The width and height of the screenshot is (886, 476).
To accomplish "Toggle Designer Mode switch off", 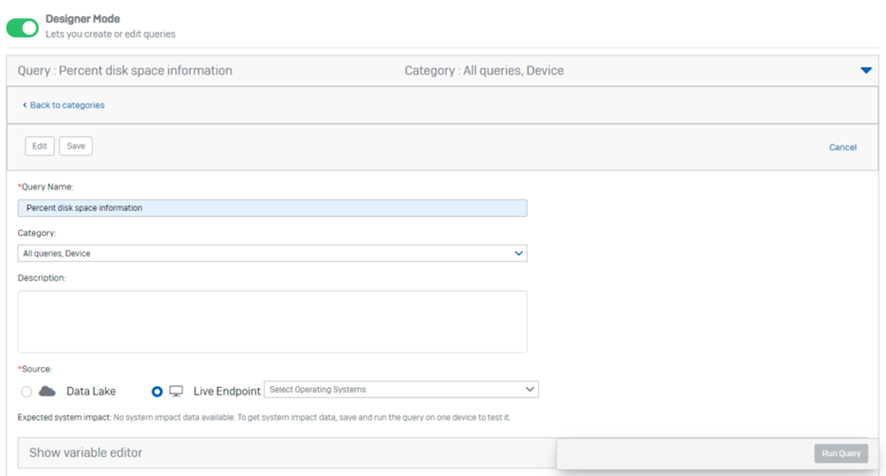I will click(23, 27).
